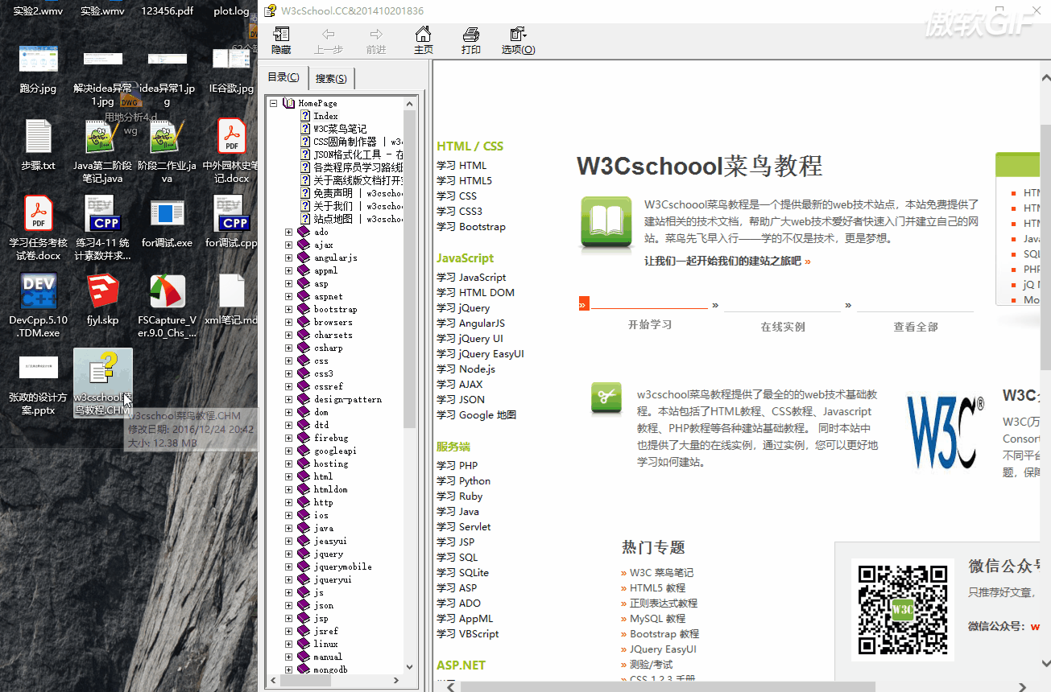The height and width of the screenshot is (692, 1051).
Task: Click the 在线实例 step label
Action: (x=783, y=327)
